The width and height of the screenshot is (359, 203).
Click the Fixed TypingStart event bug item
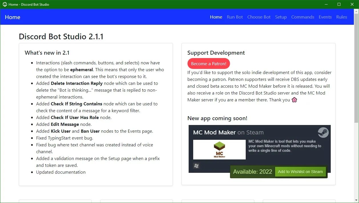64,138
